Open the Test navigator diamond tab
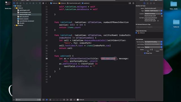The image size is (181, 102). [30, 3]
